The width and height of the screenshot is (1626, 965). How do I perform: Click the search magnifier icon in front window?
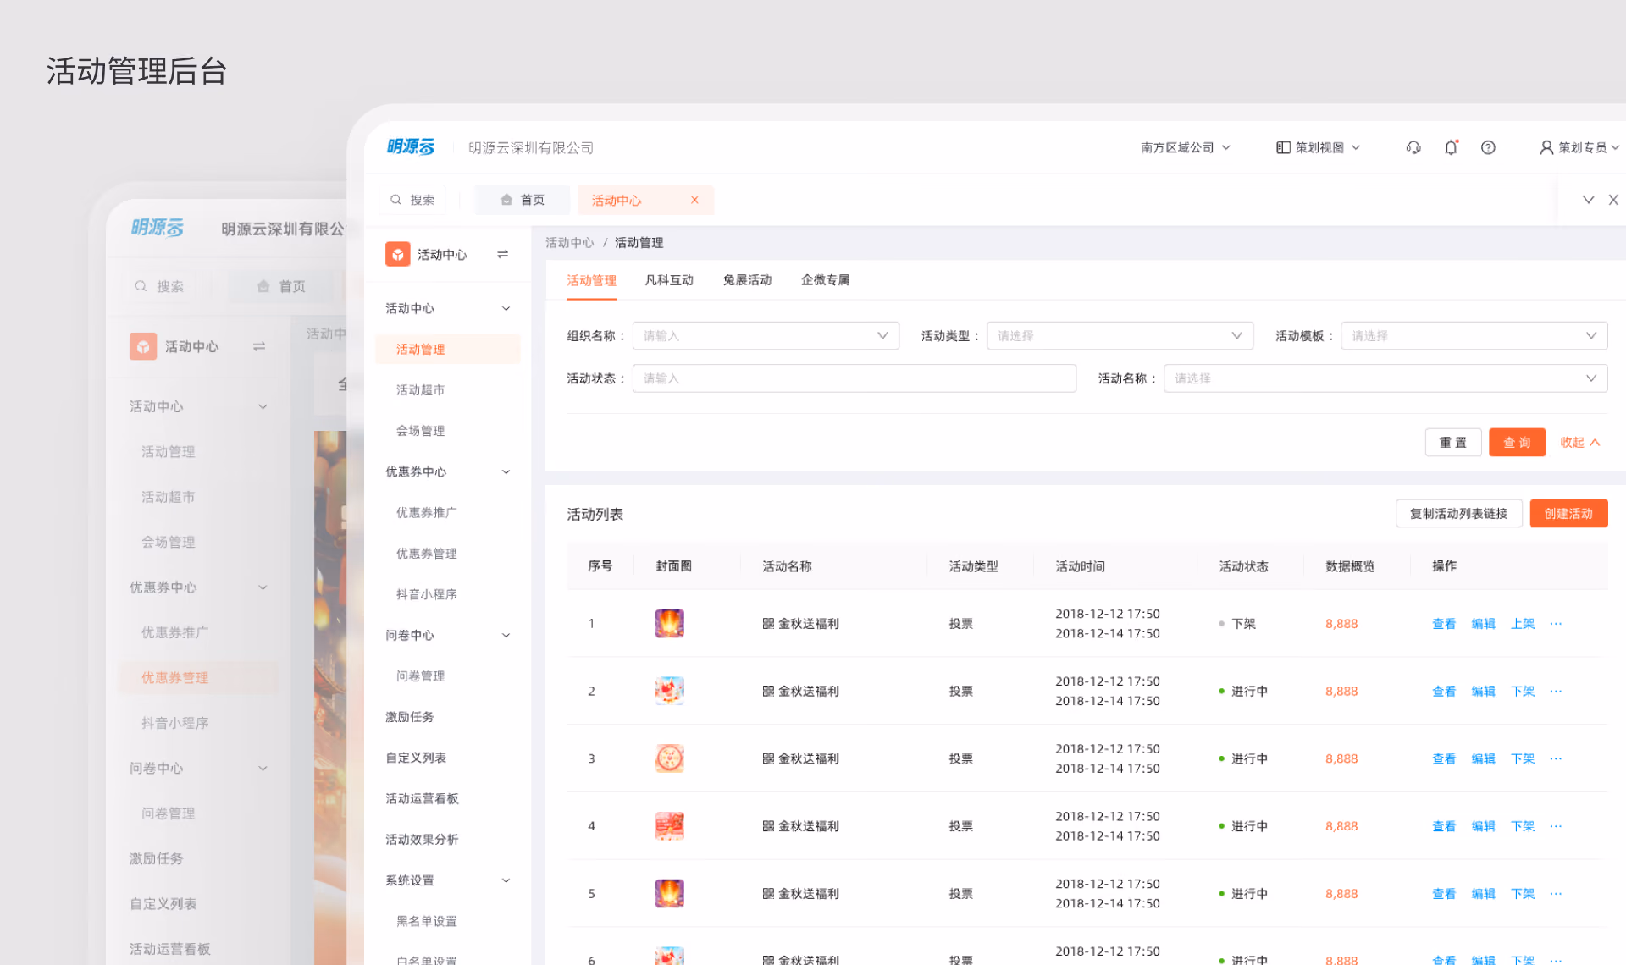tap(395, 200)
